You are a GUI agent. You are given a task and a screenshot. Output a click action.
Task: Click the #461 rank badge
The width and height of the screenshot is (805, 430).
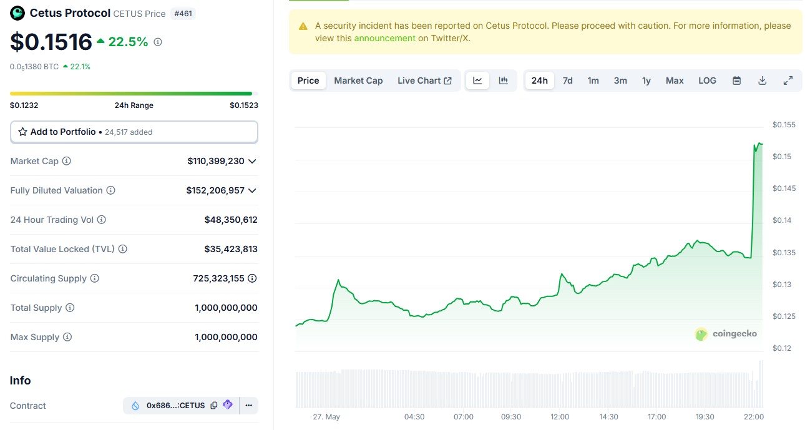coord(183,13)
